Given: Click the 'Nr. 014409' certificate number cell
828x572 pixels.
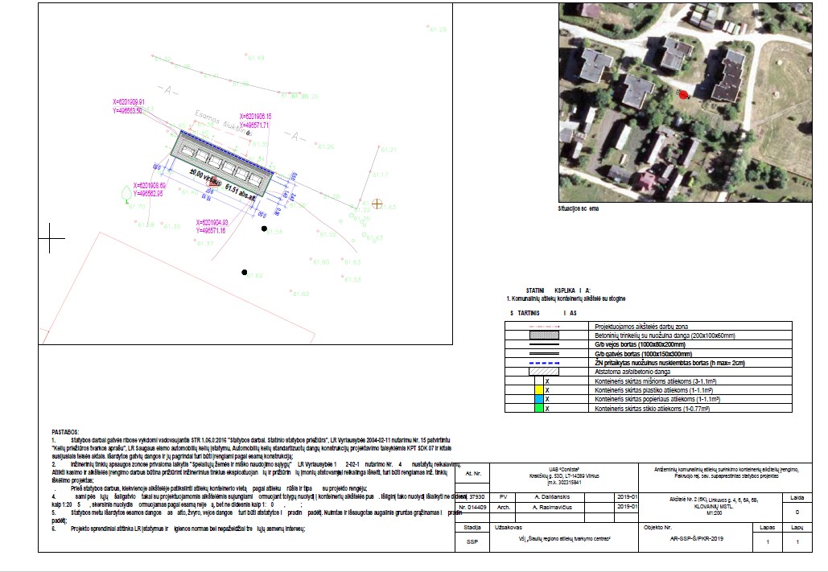Looking at the screenshot, I should click(x=472, y=507).
